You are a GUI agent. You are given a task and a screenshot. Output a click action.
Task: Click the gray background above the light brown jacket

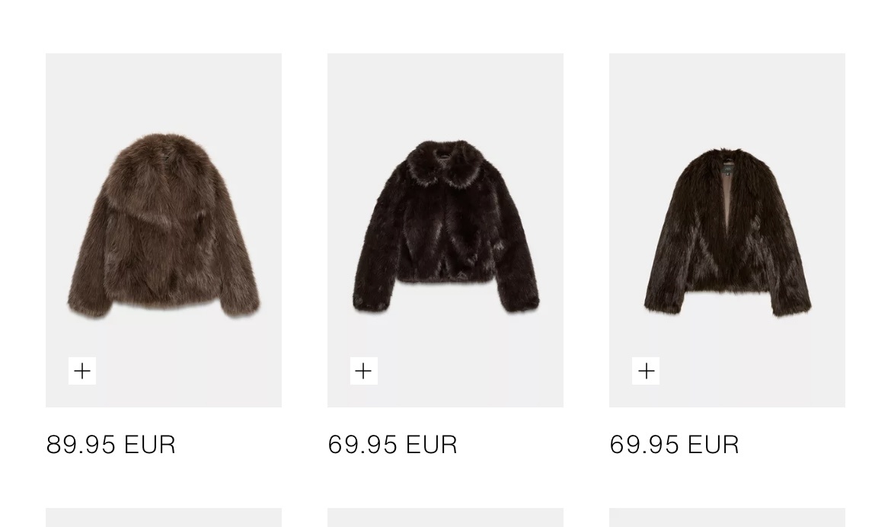tap(164, 91)
